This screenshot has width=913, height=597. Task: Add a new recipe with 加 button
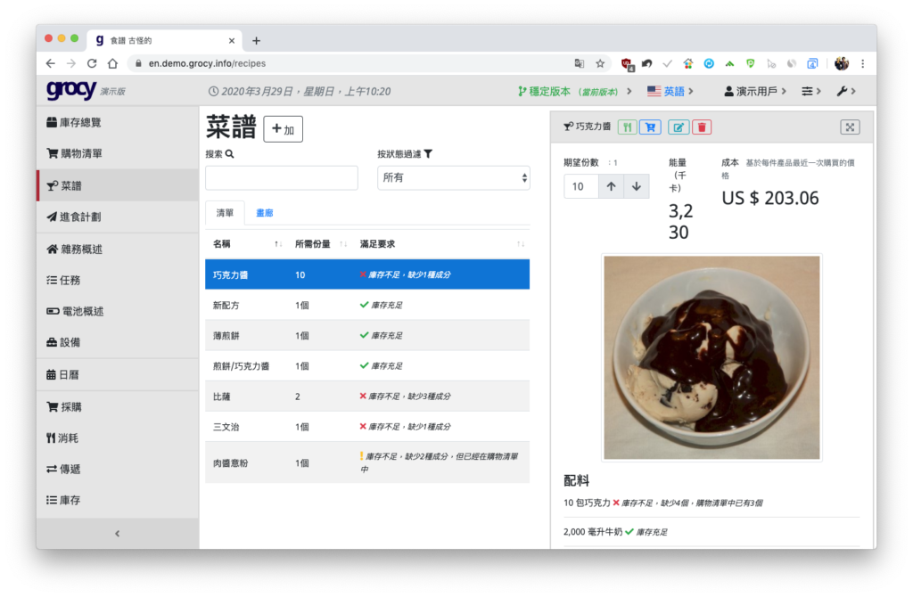pyautogui.click(x=283, y=129)
